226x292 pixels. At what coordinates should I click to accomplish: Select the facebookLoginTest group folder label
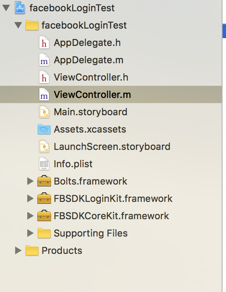84,26
